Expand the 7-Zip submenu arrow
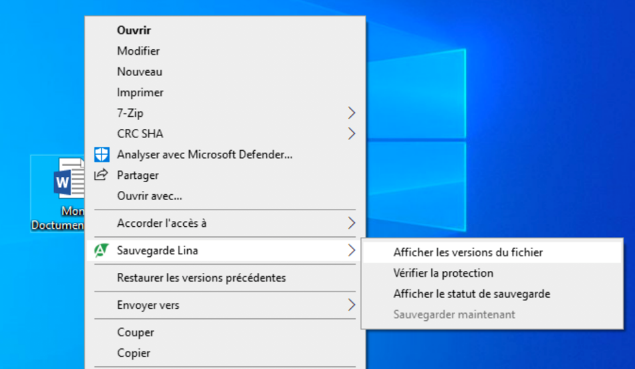The height and width of the screenshot is (369, 635). [352, 113]
